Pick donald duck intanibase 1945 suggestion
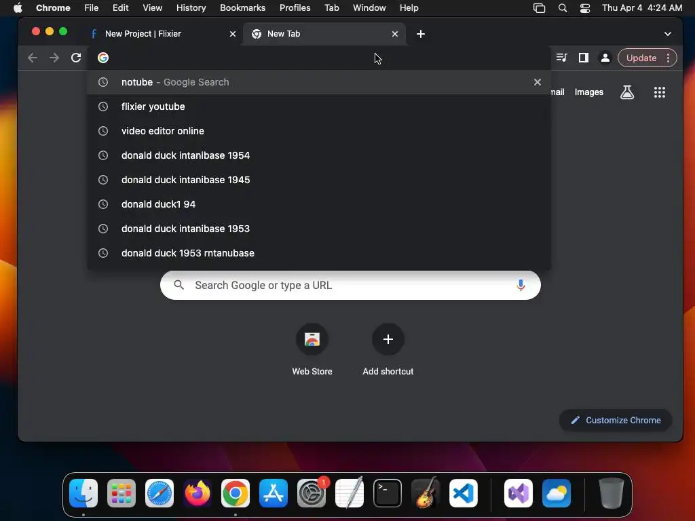The image size is (695, 521). pyautogui.click(x=319, y=179)
